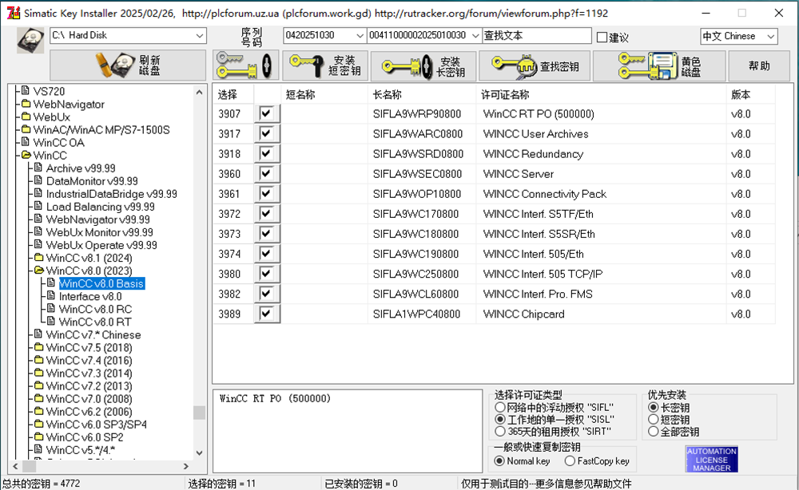Click the key icon button beside refresh

pos(246,65)
